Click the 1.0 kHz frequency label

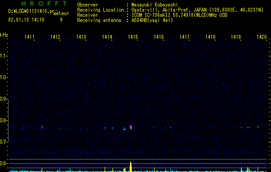tap(4, 77)
